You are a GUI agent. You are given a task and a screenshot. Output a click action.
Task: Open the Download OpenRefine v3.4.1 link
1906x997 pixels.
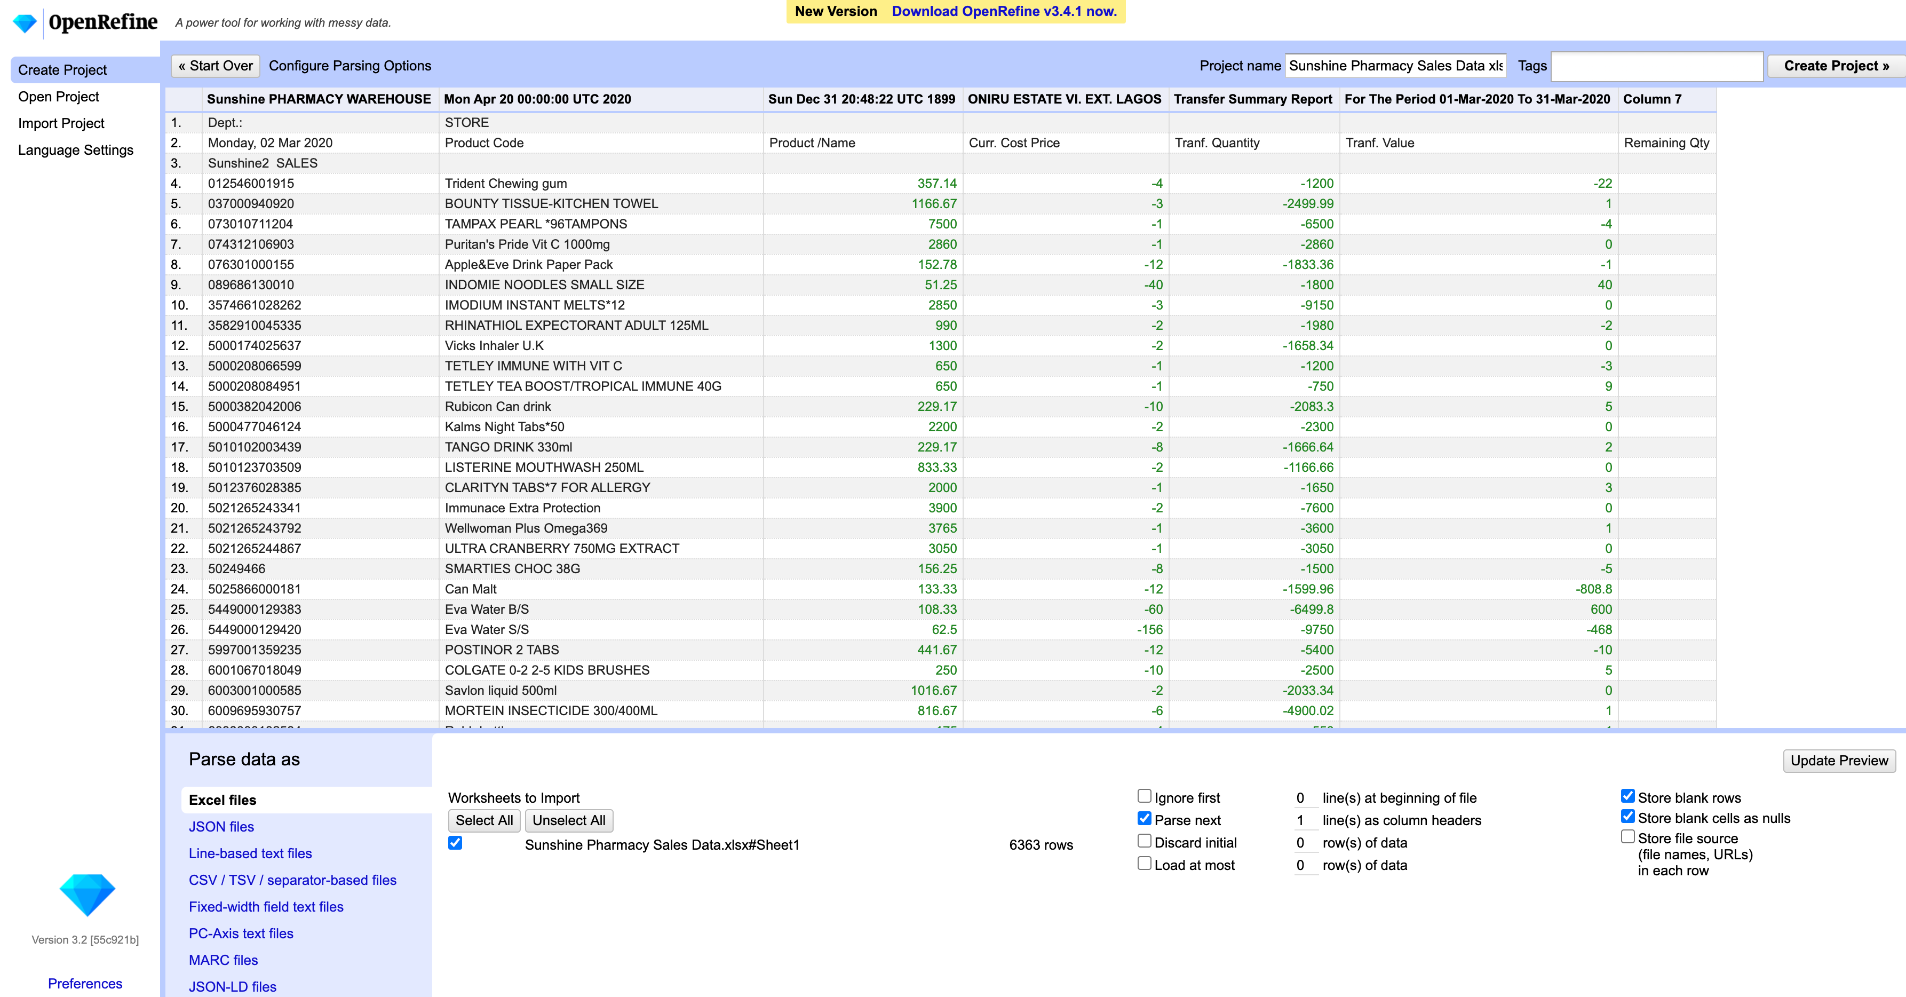click(1003, 11)
